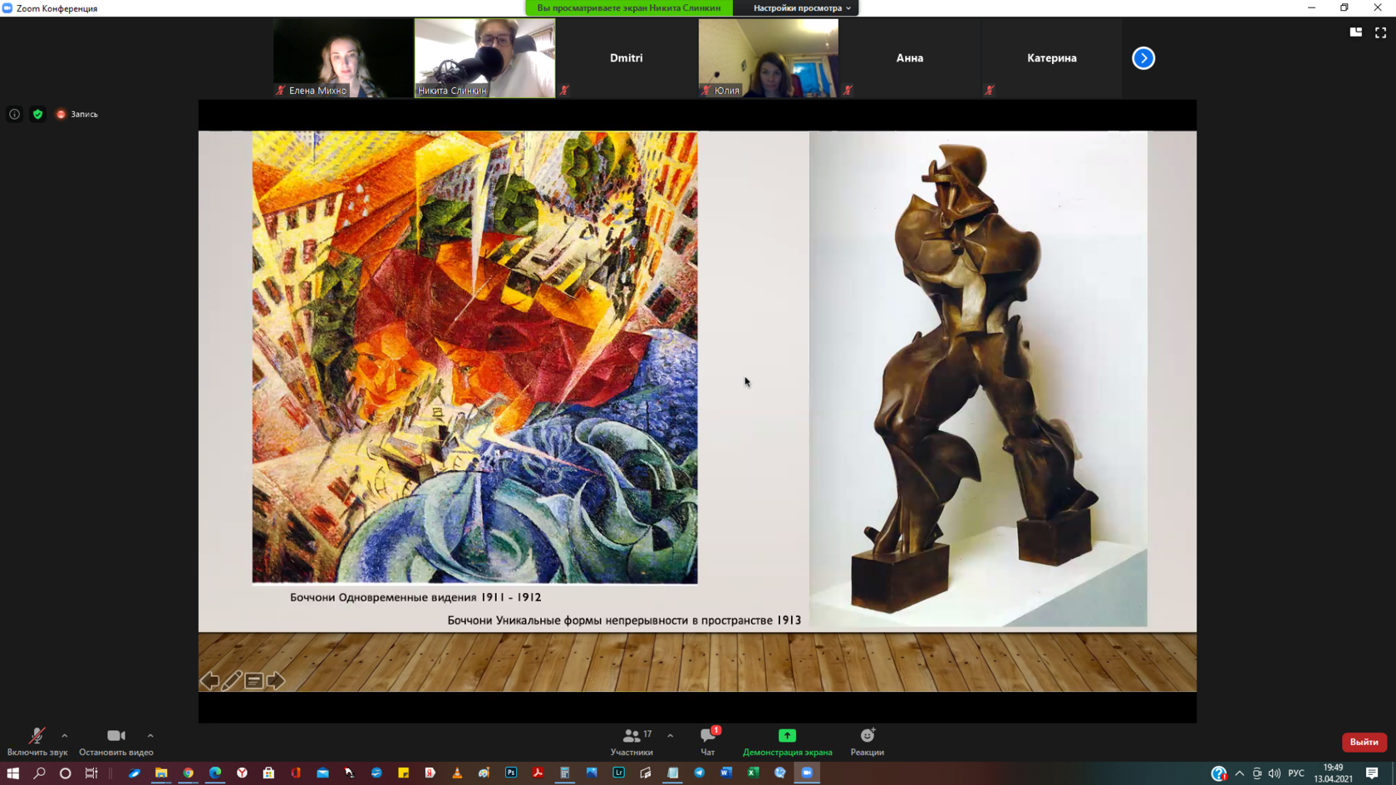Click the green Share Screen icon

click(787, 736)
